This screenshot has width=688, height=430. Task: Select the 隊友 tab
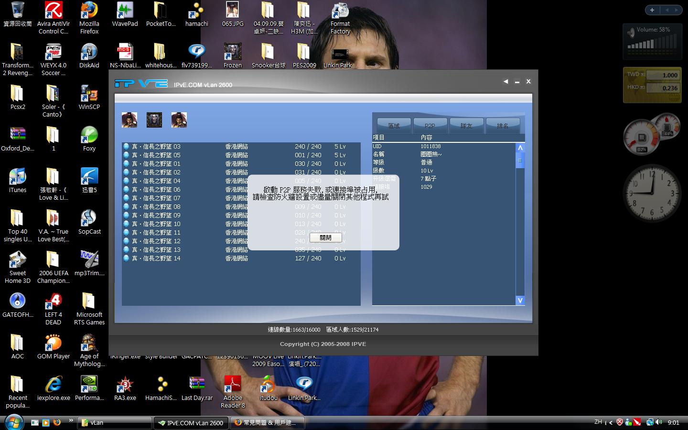point(466,126)
